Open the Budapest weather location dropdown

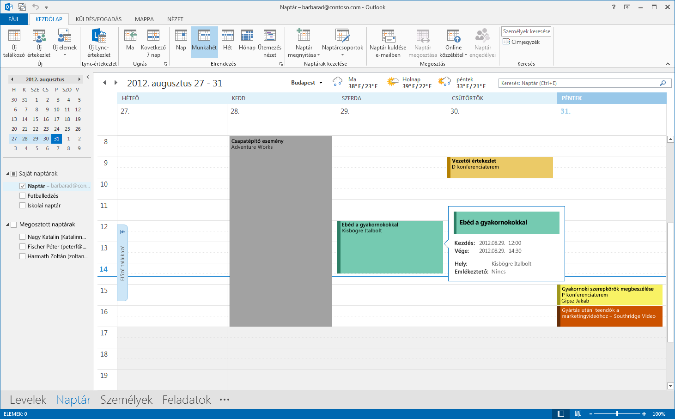coord(321,83)
